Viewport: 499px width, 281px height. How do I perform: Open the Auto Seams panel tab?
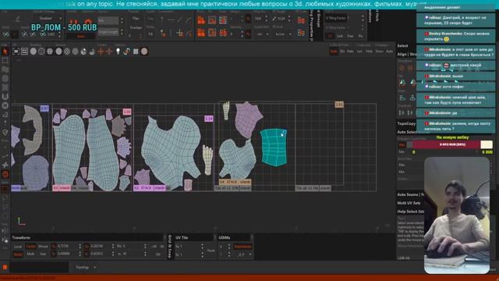pyautogui.click(x=410, y=194)
